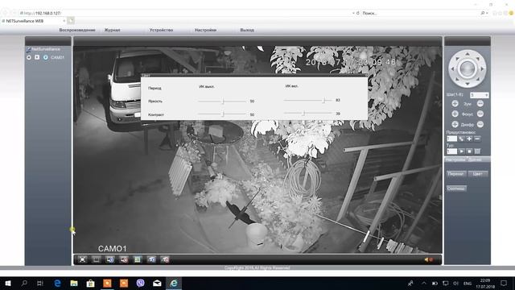
Task: Click the go-to-preset icon
Action: point(461,139)
